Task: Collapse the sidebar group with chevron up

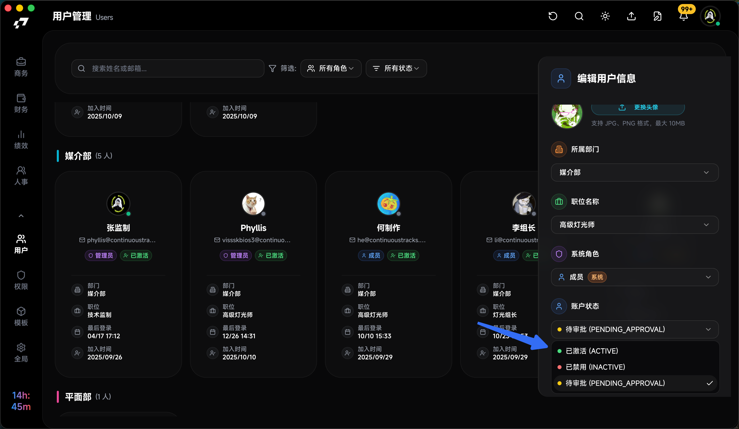Action: point(21,216)
